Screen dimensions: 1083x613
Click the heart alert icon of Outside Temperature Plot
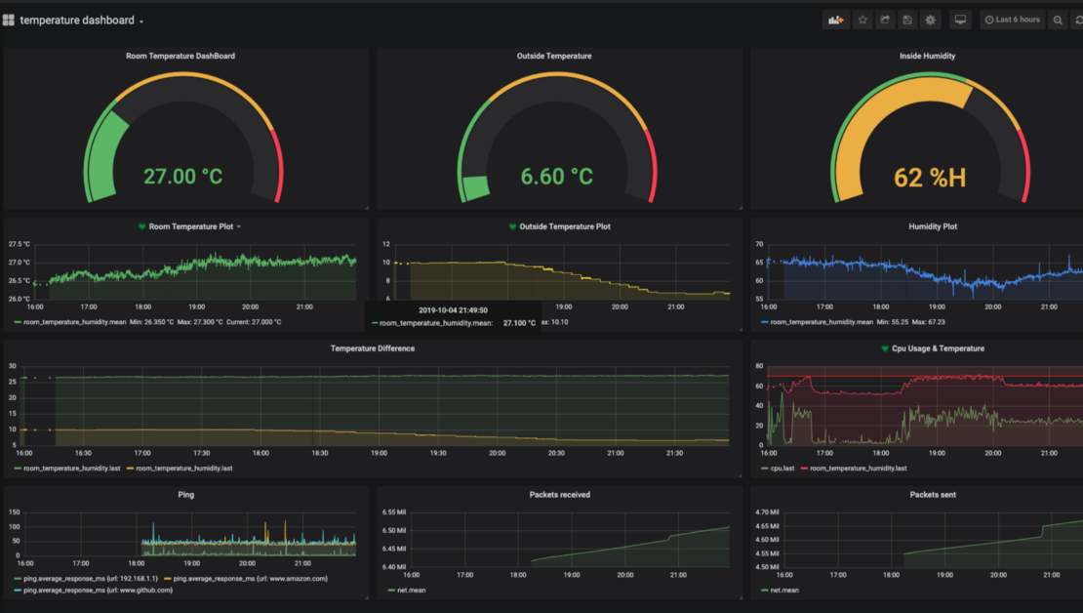pyautogui.click(x=512, y=226)
